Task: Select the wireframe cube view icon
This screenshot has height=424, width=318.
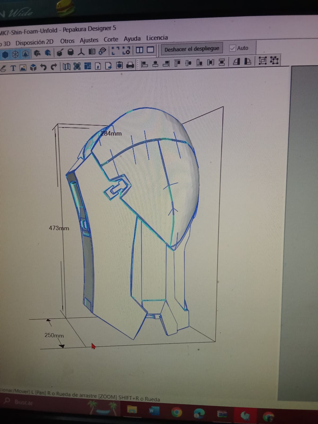Action: tap(15, 54)
